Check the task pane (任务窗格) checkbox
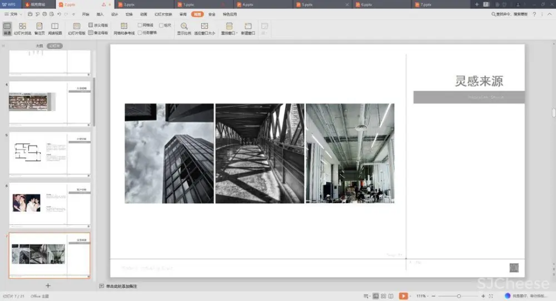The image size is (556, 301). [140, 33]
